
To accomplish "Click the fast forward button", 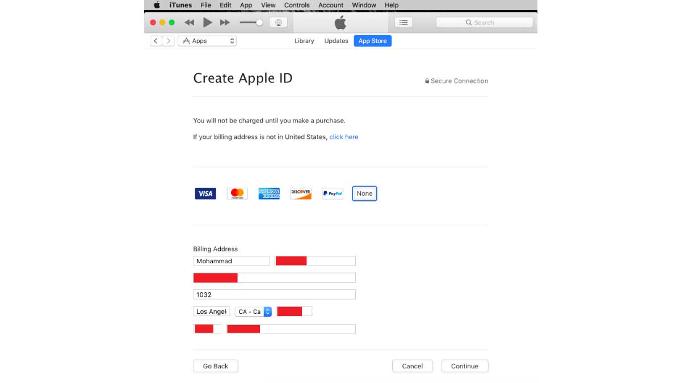I will coord(225,23).
